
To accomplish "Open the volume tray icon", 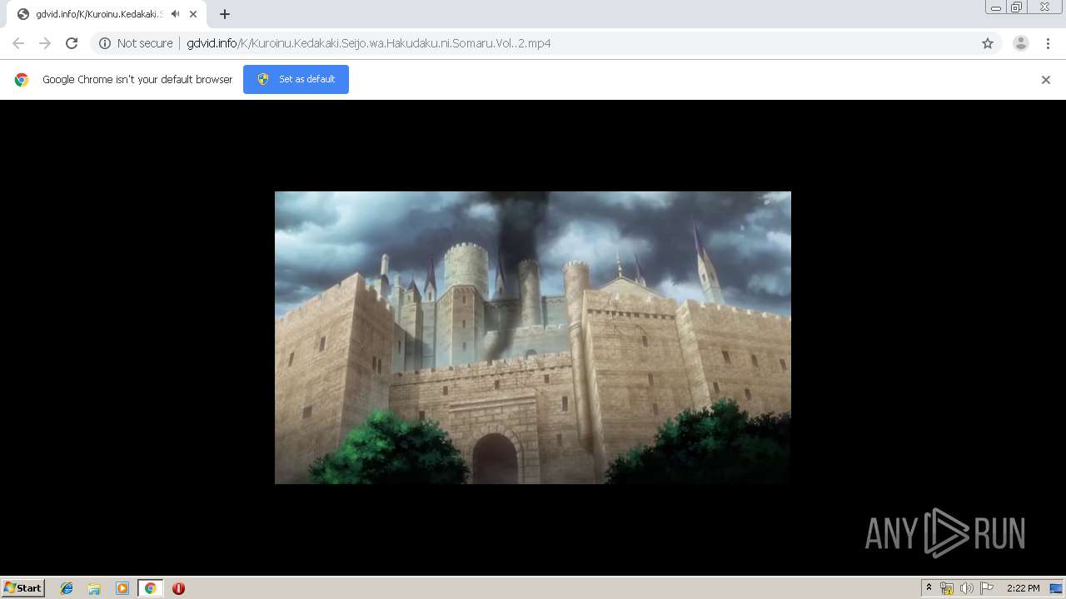I will [x=966, y=588].
